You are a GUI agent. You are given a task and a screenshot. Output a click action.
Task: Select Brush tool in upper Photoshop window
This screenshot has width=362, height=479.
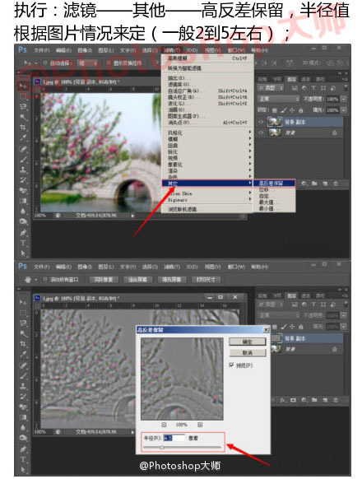pos(23,160)
